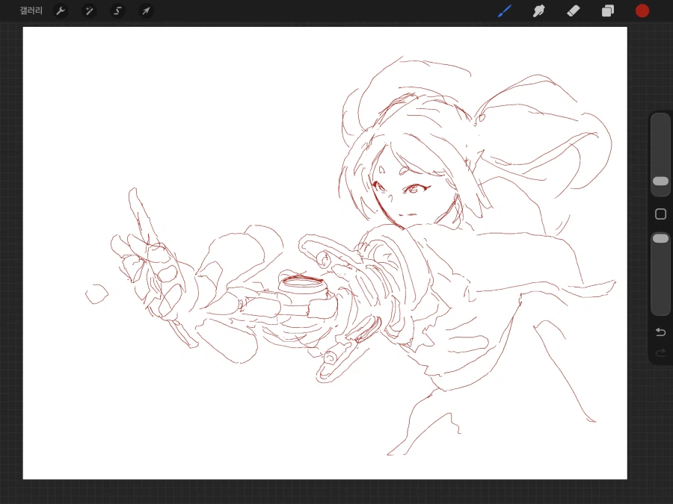This screenshot has width=673, height=504.
Task: Select the Eraser tool
Action: pyautogui.click(x=573, y=10)
